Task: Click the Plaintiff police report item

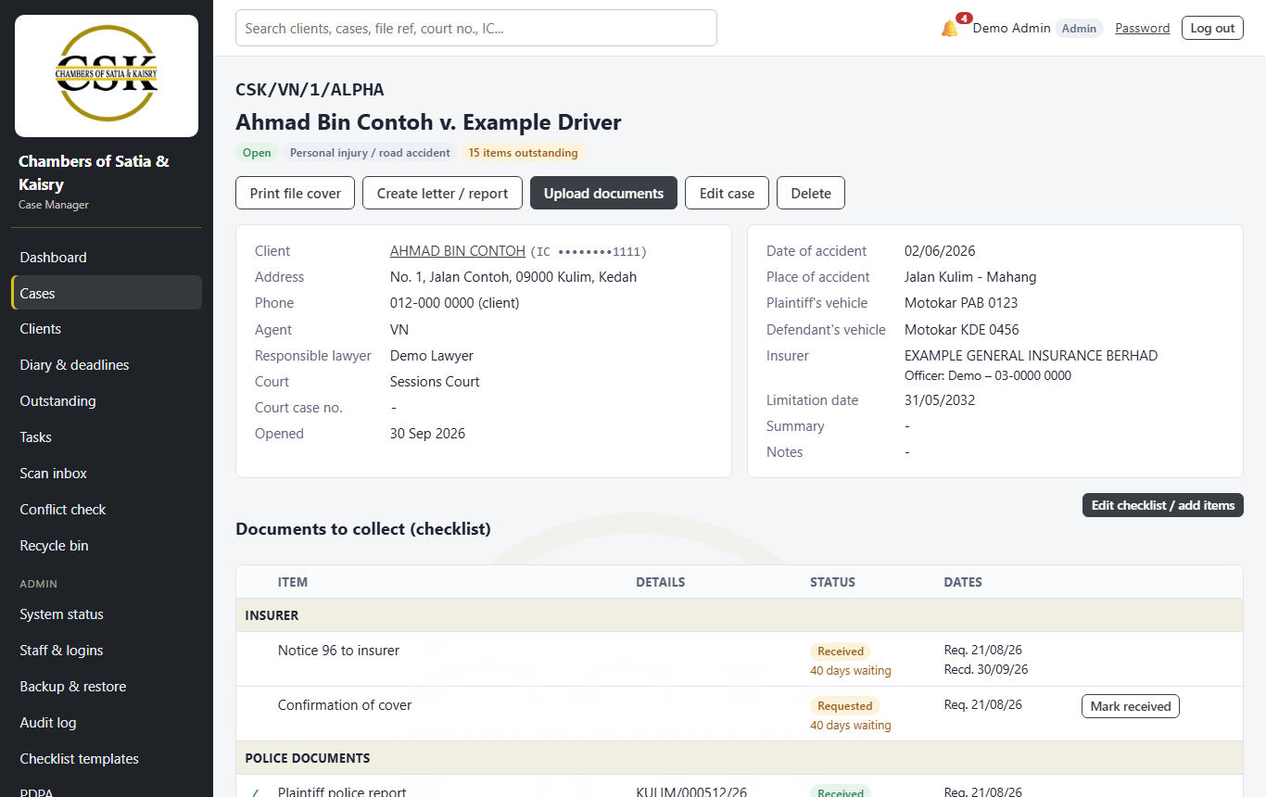Action: point(342,792)
